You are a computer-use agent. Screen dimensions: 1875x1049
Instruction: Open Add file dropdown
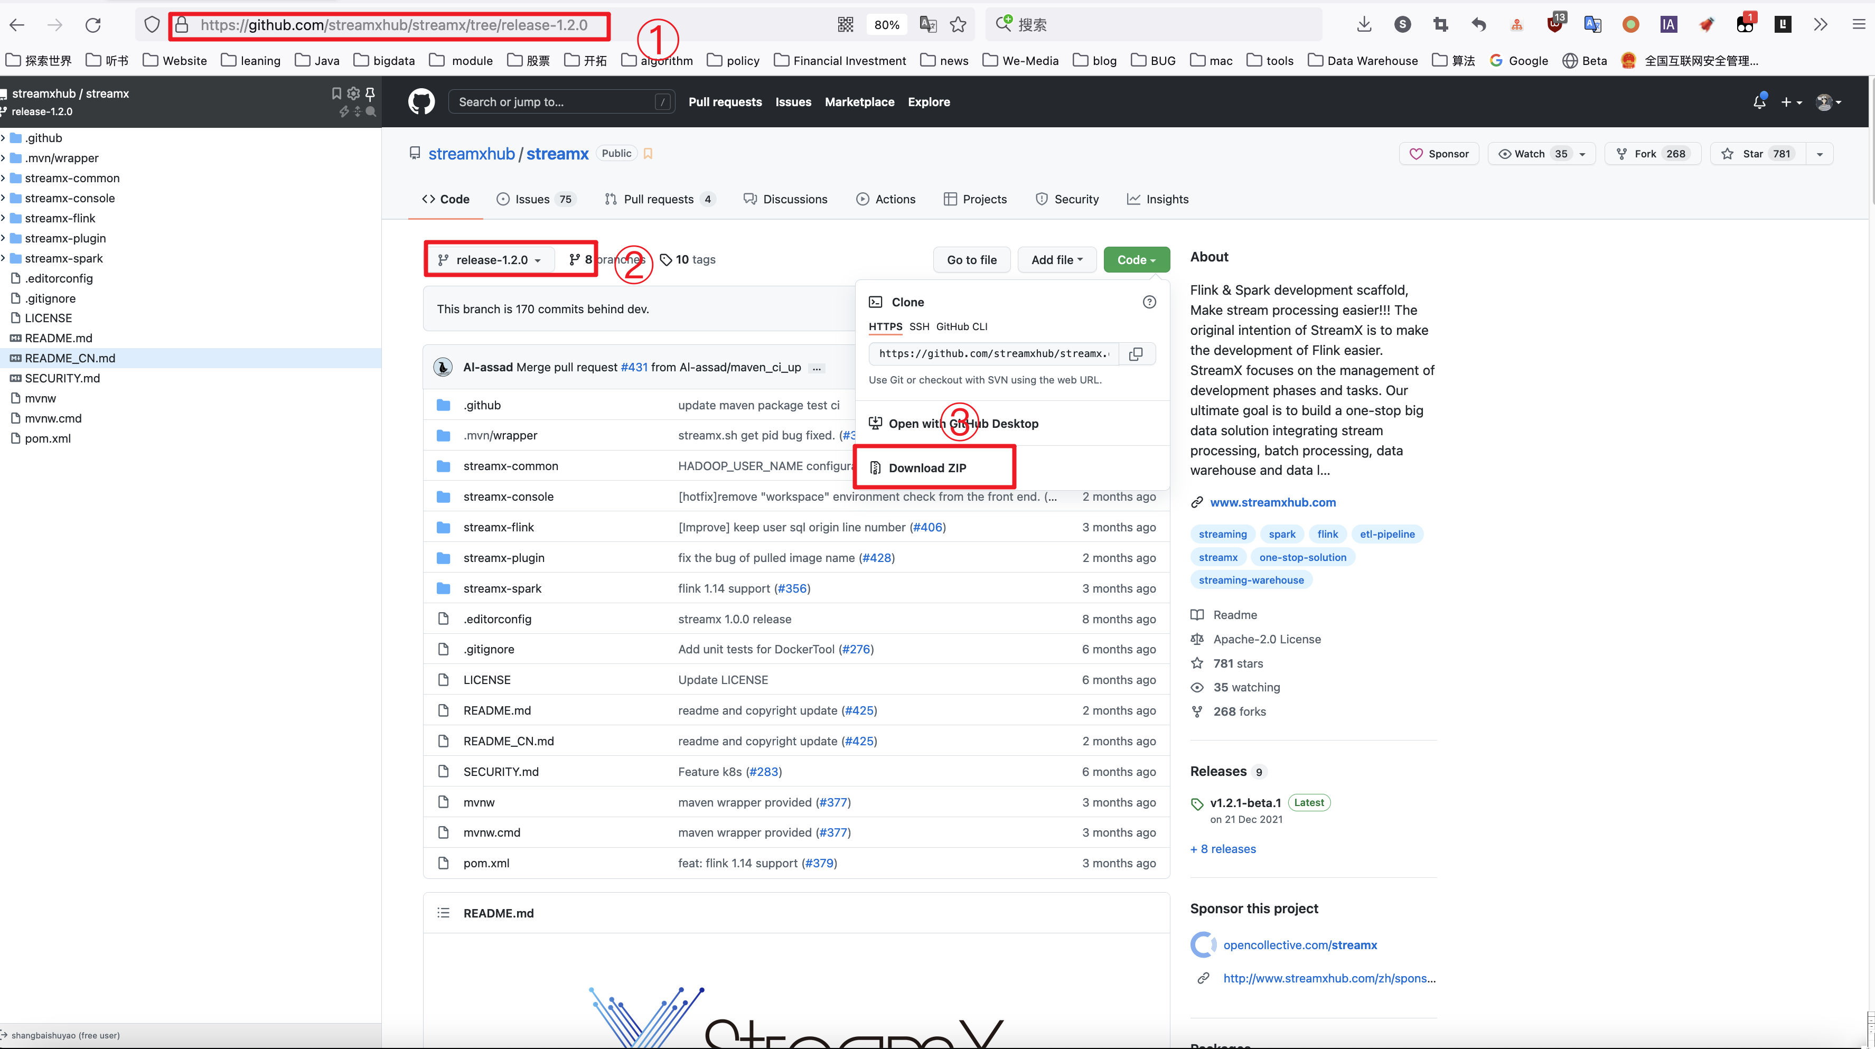click(x=1057, y=260)
